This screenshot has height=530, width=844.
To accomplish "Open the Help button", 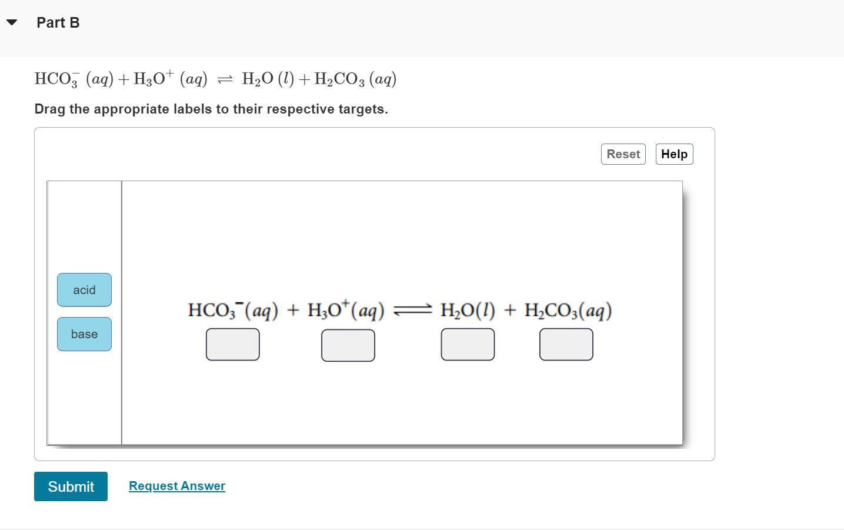I will tap(674, 154).
